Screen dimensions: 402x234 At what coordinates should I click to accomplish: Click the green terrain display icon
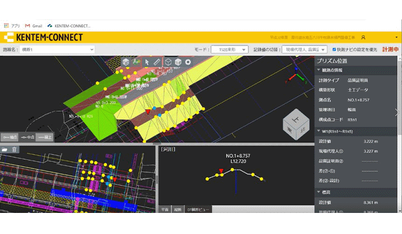136,62
